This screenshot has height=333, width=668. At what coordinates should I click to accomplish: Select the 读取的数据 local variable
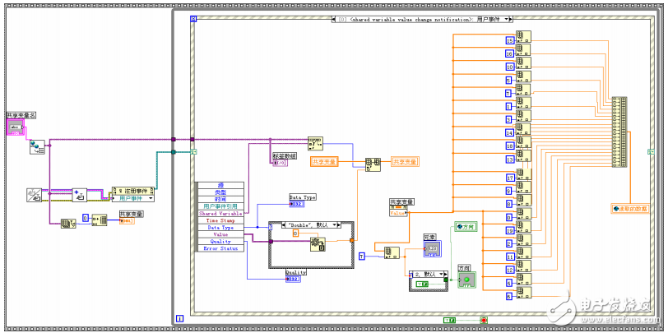(x=630, y=210)
